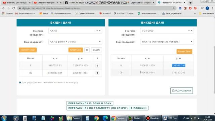Viewport: 215px width, 121px height.
Task: Expand input coordinate system СК-63 dropdown
Action: pos(100,31)
